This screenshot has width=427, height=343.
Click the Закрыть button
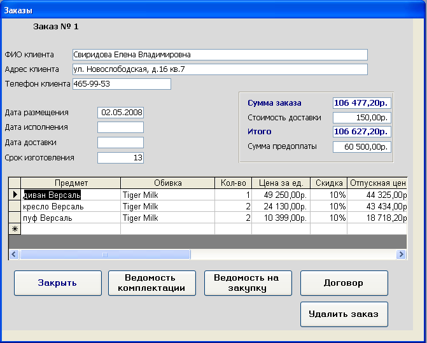(57, 283)
